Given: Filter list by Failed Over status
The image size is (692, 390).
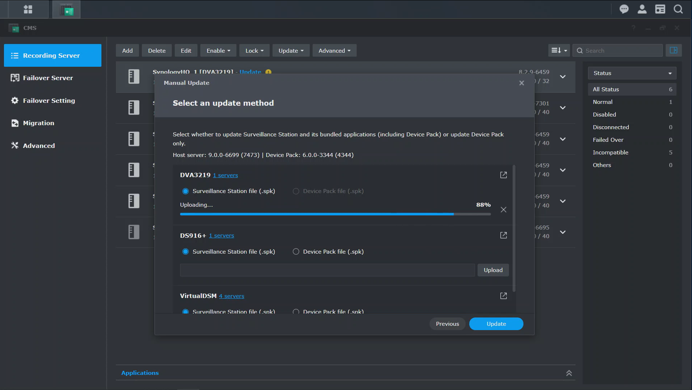Looking at the screenshot, I should click(632, 140).
